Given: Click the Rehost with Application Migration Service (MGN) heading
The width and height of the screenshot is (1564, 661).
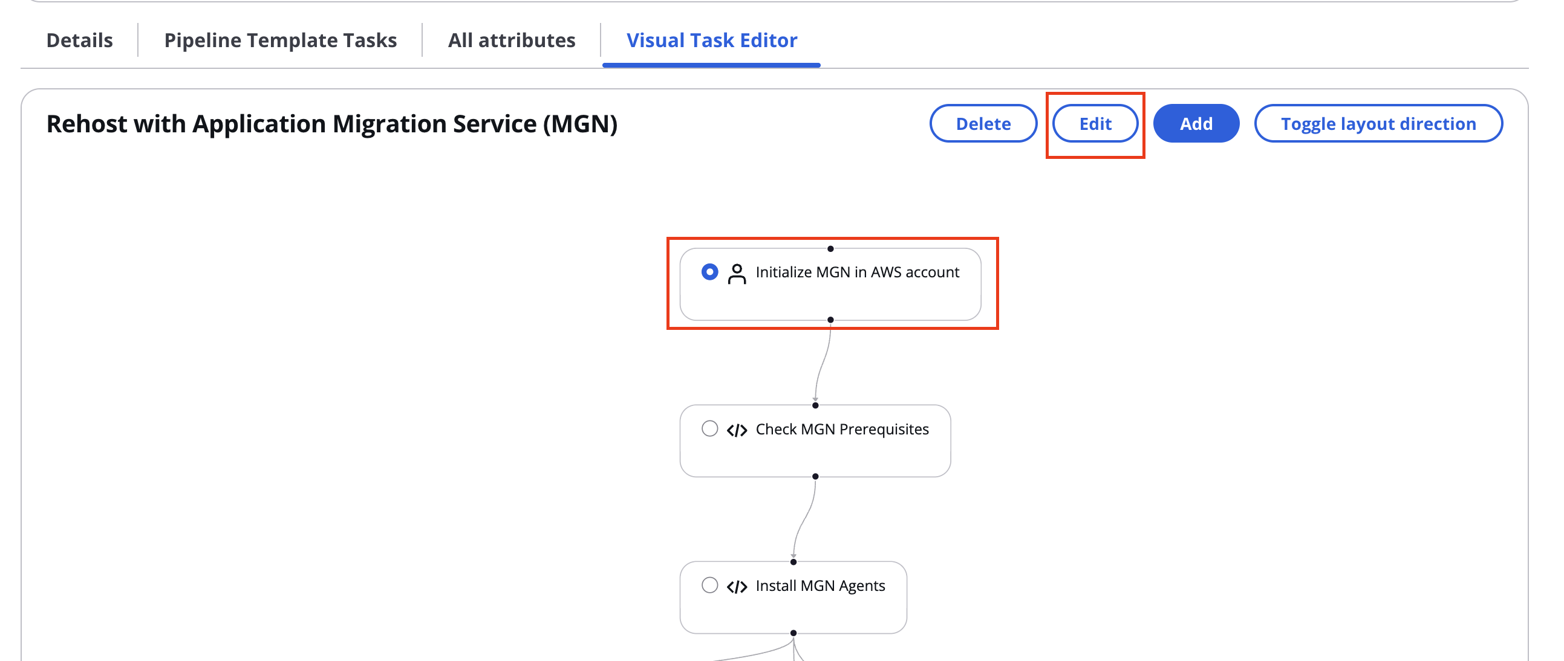Looking at the screenshot, I should (x=332, y=124).
